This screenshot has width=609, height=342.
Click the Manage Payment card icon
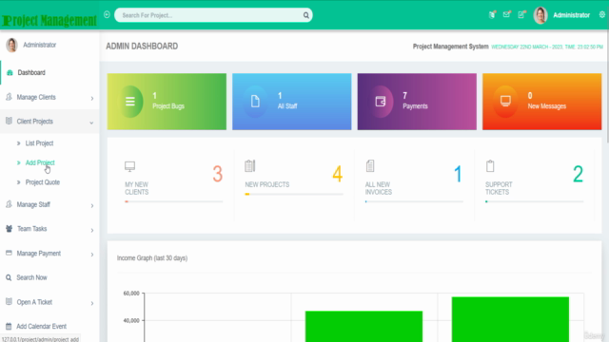pyautogui.click(x=9, y=253)
